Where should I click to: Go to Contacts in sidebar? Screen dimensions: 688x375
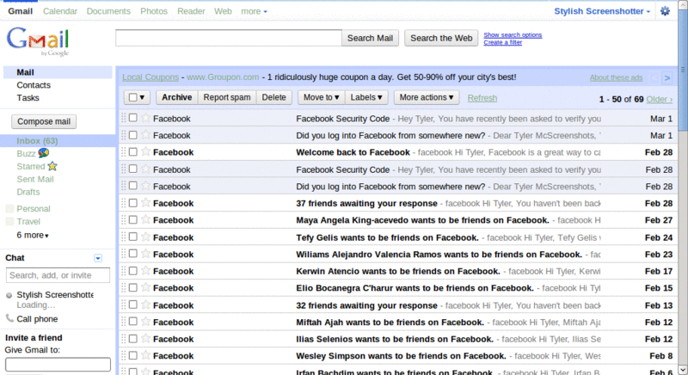(x=34, y=85)
